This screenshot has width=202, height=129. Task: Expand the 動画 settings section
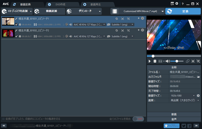(174, 114)
